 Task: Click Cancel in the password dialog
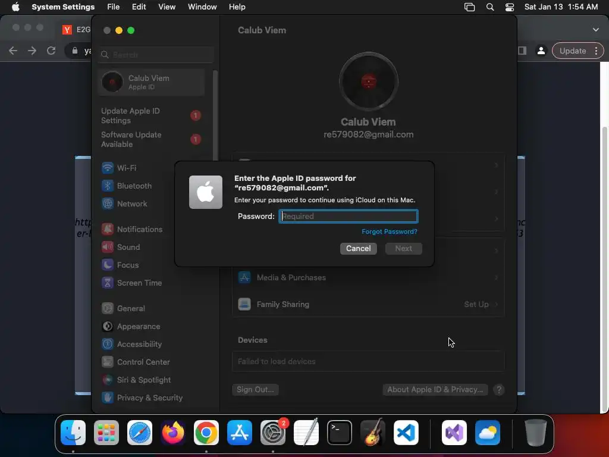[359, 248]
